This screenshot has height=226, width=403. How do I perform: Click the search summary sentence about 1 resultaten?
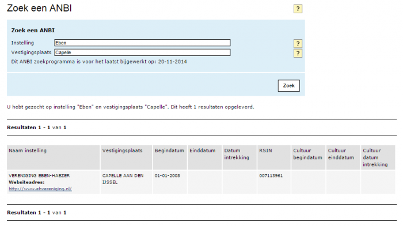(x=130, y=107)
